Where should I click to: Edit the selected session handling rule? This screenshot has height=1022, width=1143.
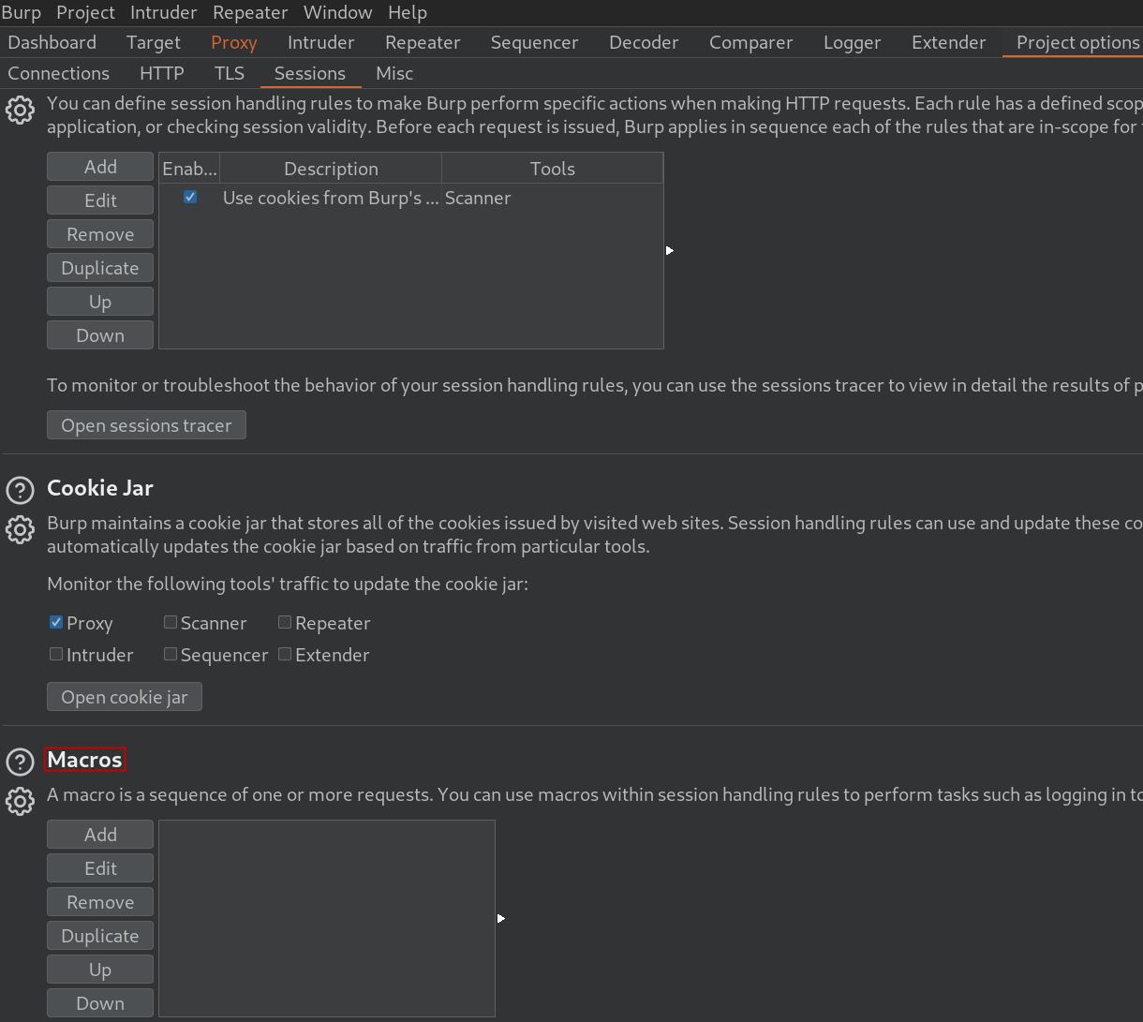(100, 200)
